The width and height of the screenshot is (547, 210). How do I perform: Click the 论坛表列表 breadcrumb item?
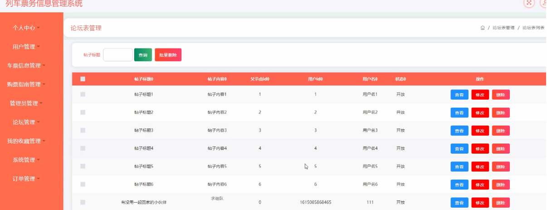533,28
